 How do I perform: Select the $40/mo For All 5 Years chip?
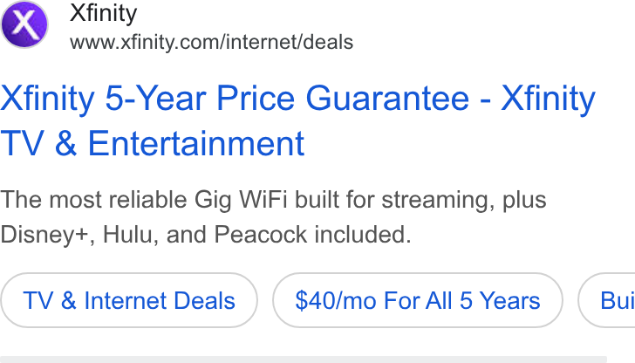pyautogui.click(x=418, y=300)
